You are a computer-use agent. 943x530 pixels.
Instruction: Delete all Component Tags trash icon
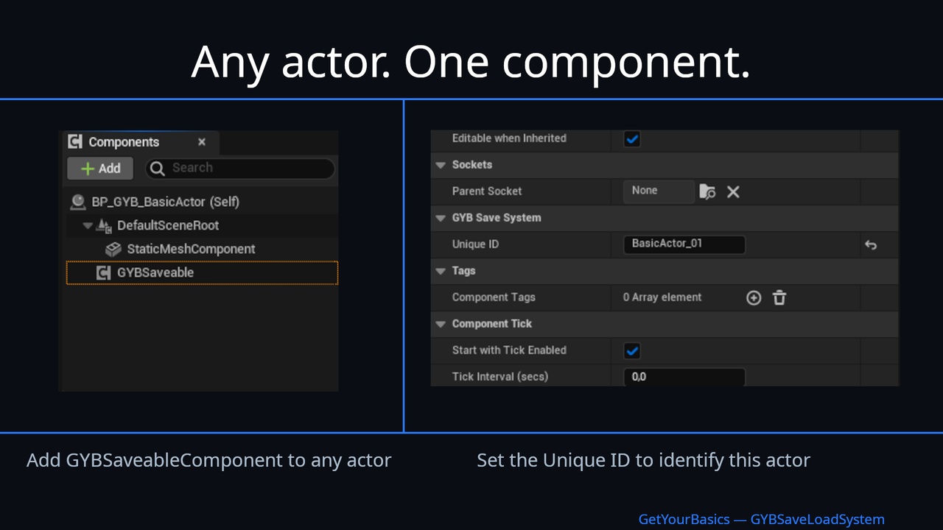(779, 297)
